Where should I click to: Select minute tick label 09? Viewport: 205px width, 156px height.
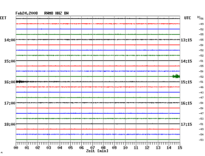click(114, 147)
